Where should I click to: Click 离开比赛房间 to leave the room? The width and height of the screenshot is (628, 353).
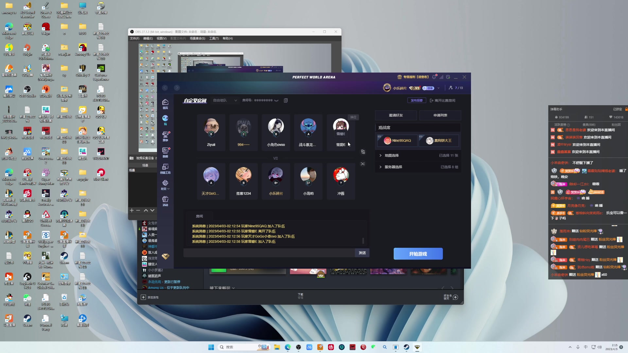pos(443,100)
